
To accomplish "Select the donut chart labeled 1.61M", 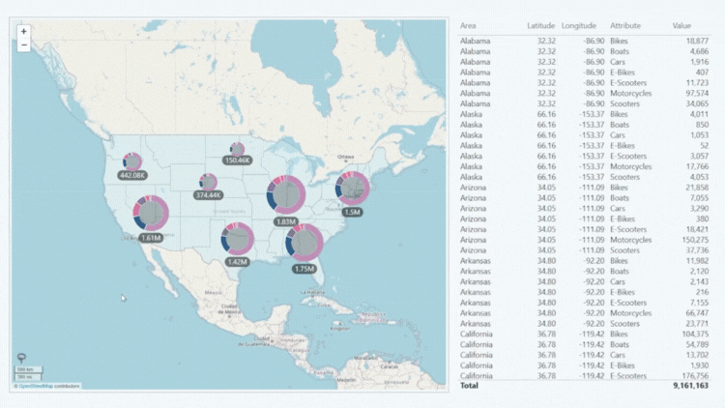I will [151, 214].
